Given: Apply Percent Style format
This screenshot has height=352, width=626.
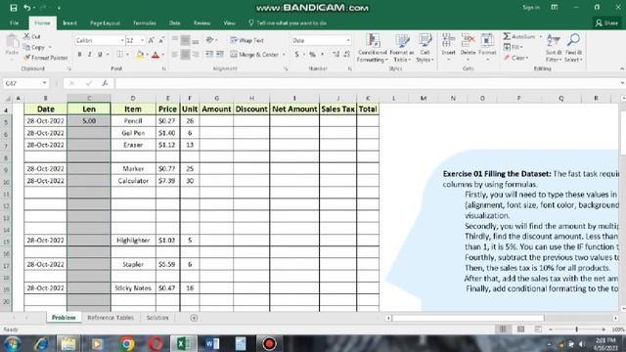Looking at the screenshot, I should (x=312, y=55).
